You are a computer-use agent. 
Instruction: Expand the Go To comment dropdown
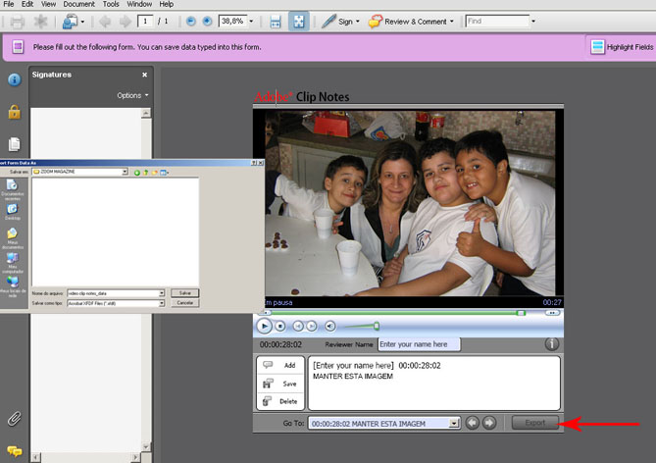tap(454, 423)
